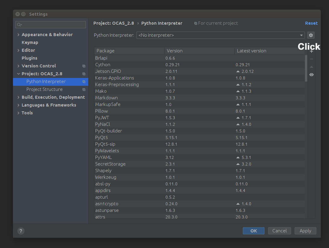This screenshot has height=248, width=329.
Task: Click the Cancel button
Action: tap(280, 231)
